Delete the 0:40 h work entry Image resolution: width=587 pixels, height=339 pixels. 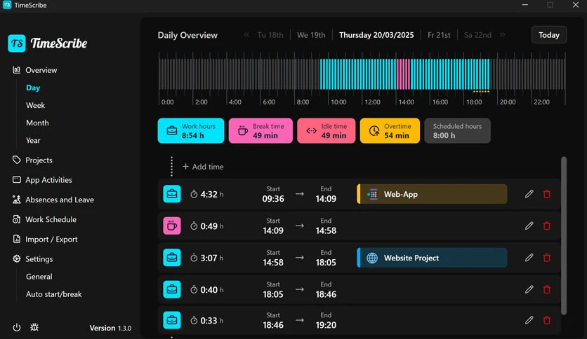pyautogui.click(x=547, y=289)
